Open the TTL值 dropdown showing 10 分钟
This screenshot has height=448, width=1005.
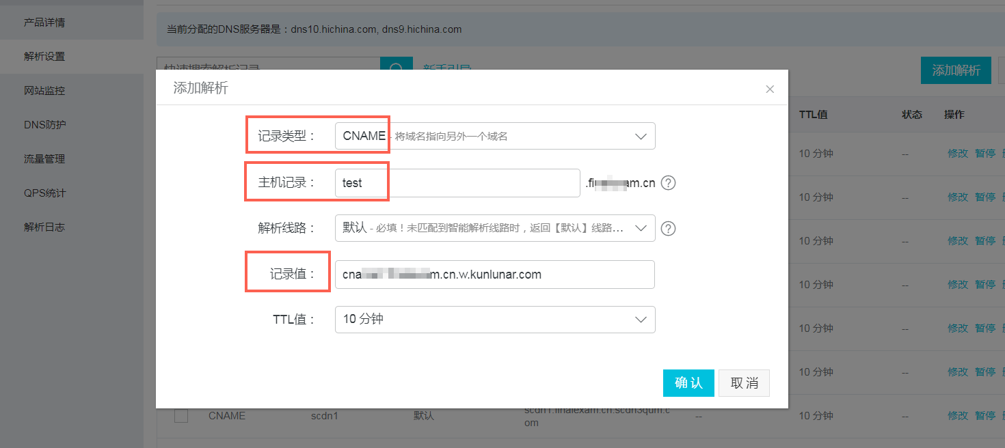click(x=494, y=320)
